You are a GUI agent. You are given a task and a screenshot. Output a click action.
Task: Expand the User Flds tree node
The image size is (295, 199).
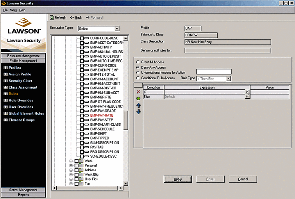pyautogui.click(x=71, y=179)
